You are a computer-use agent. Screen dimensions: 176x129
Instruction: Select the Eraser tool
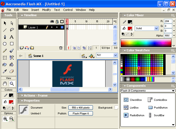(x=12, y=71)
